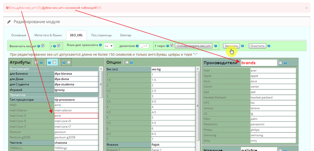Check the 'Опции' header checkbox
The image size is (314, 151).
click(x=127, y=62)
